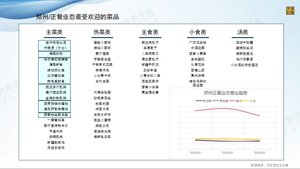The image size is (300, 169).
Task: Click the 热菜类 column heading
Action: pos(102,32)
